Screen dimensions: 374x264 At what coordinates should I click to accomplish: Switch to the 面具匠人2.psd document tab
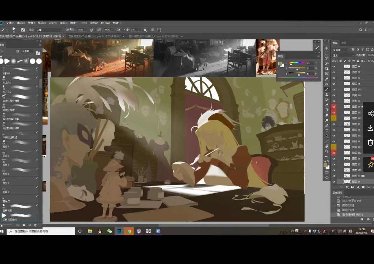(94, 36)
